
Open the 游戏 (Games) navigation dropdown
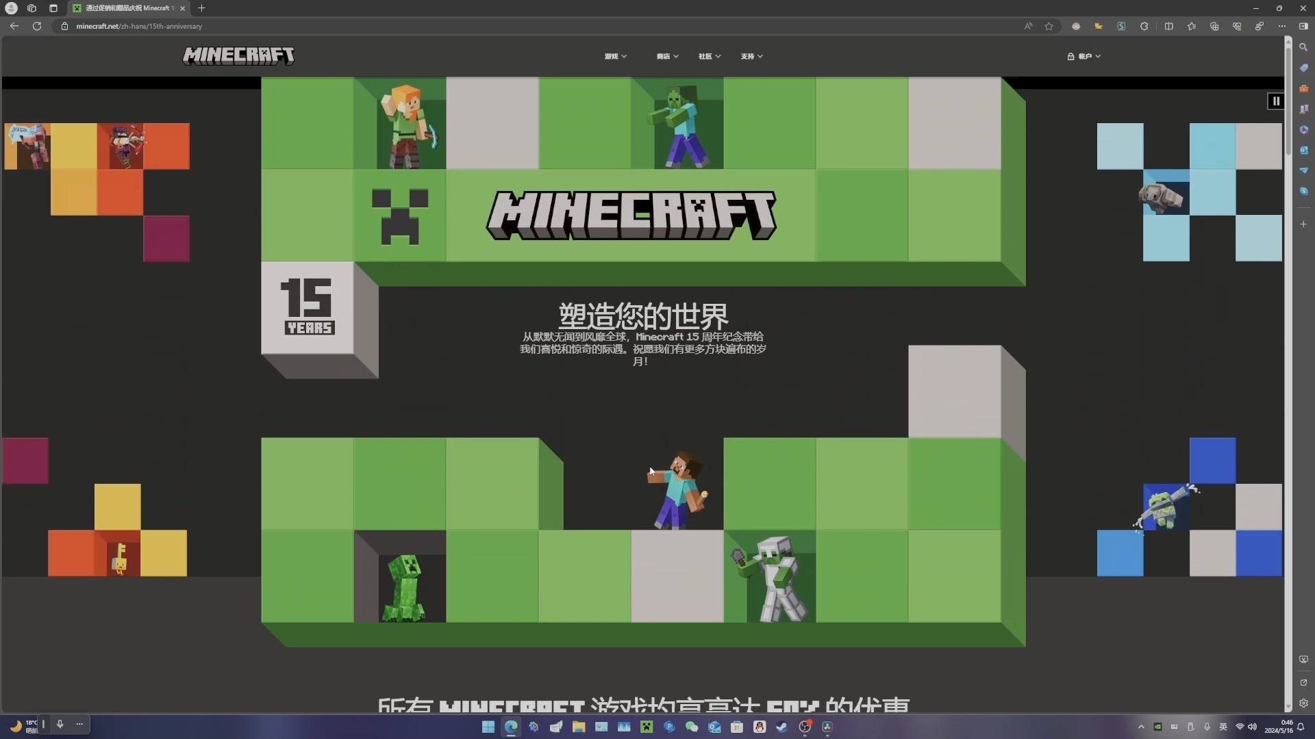[x=615, y=56]
